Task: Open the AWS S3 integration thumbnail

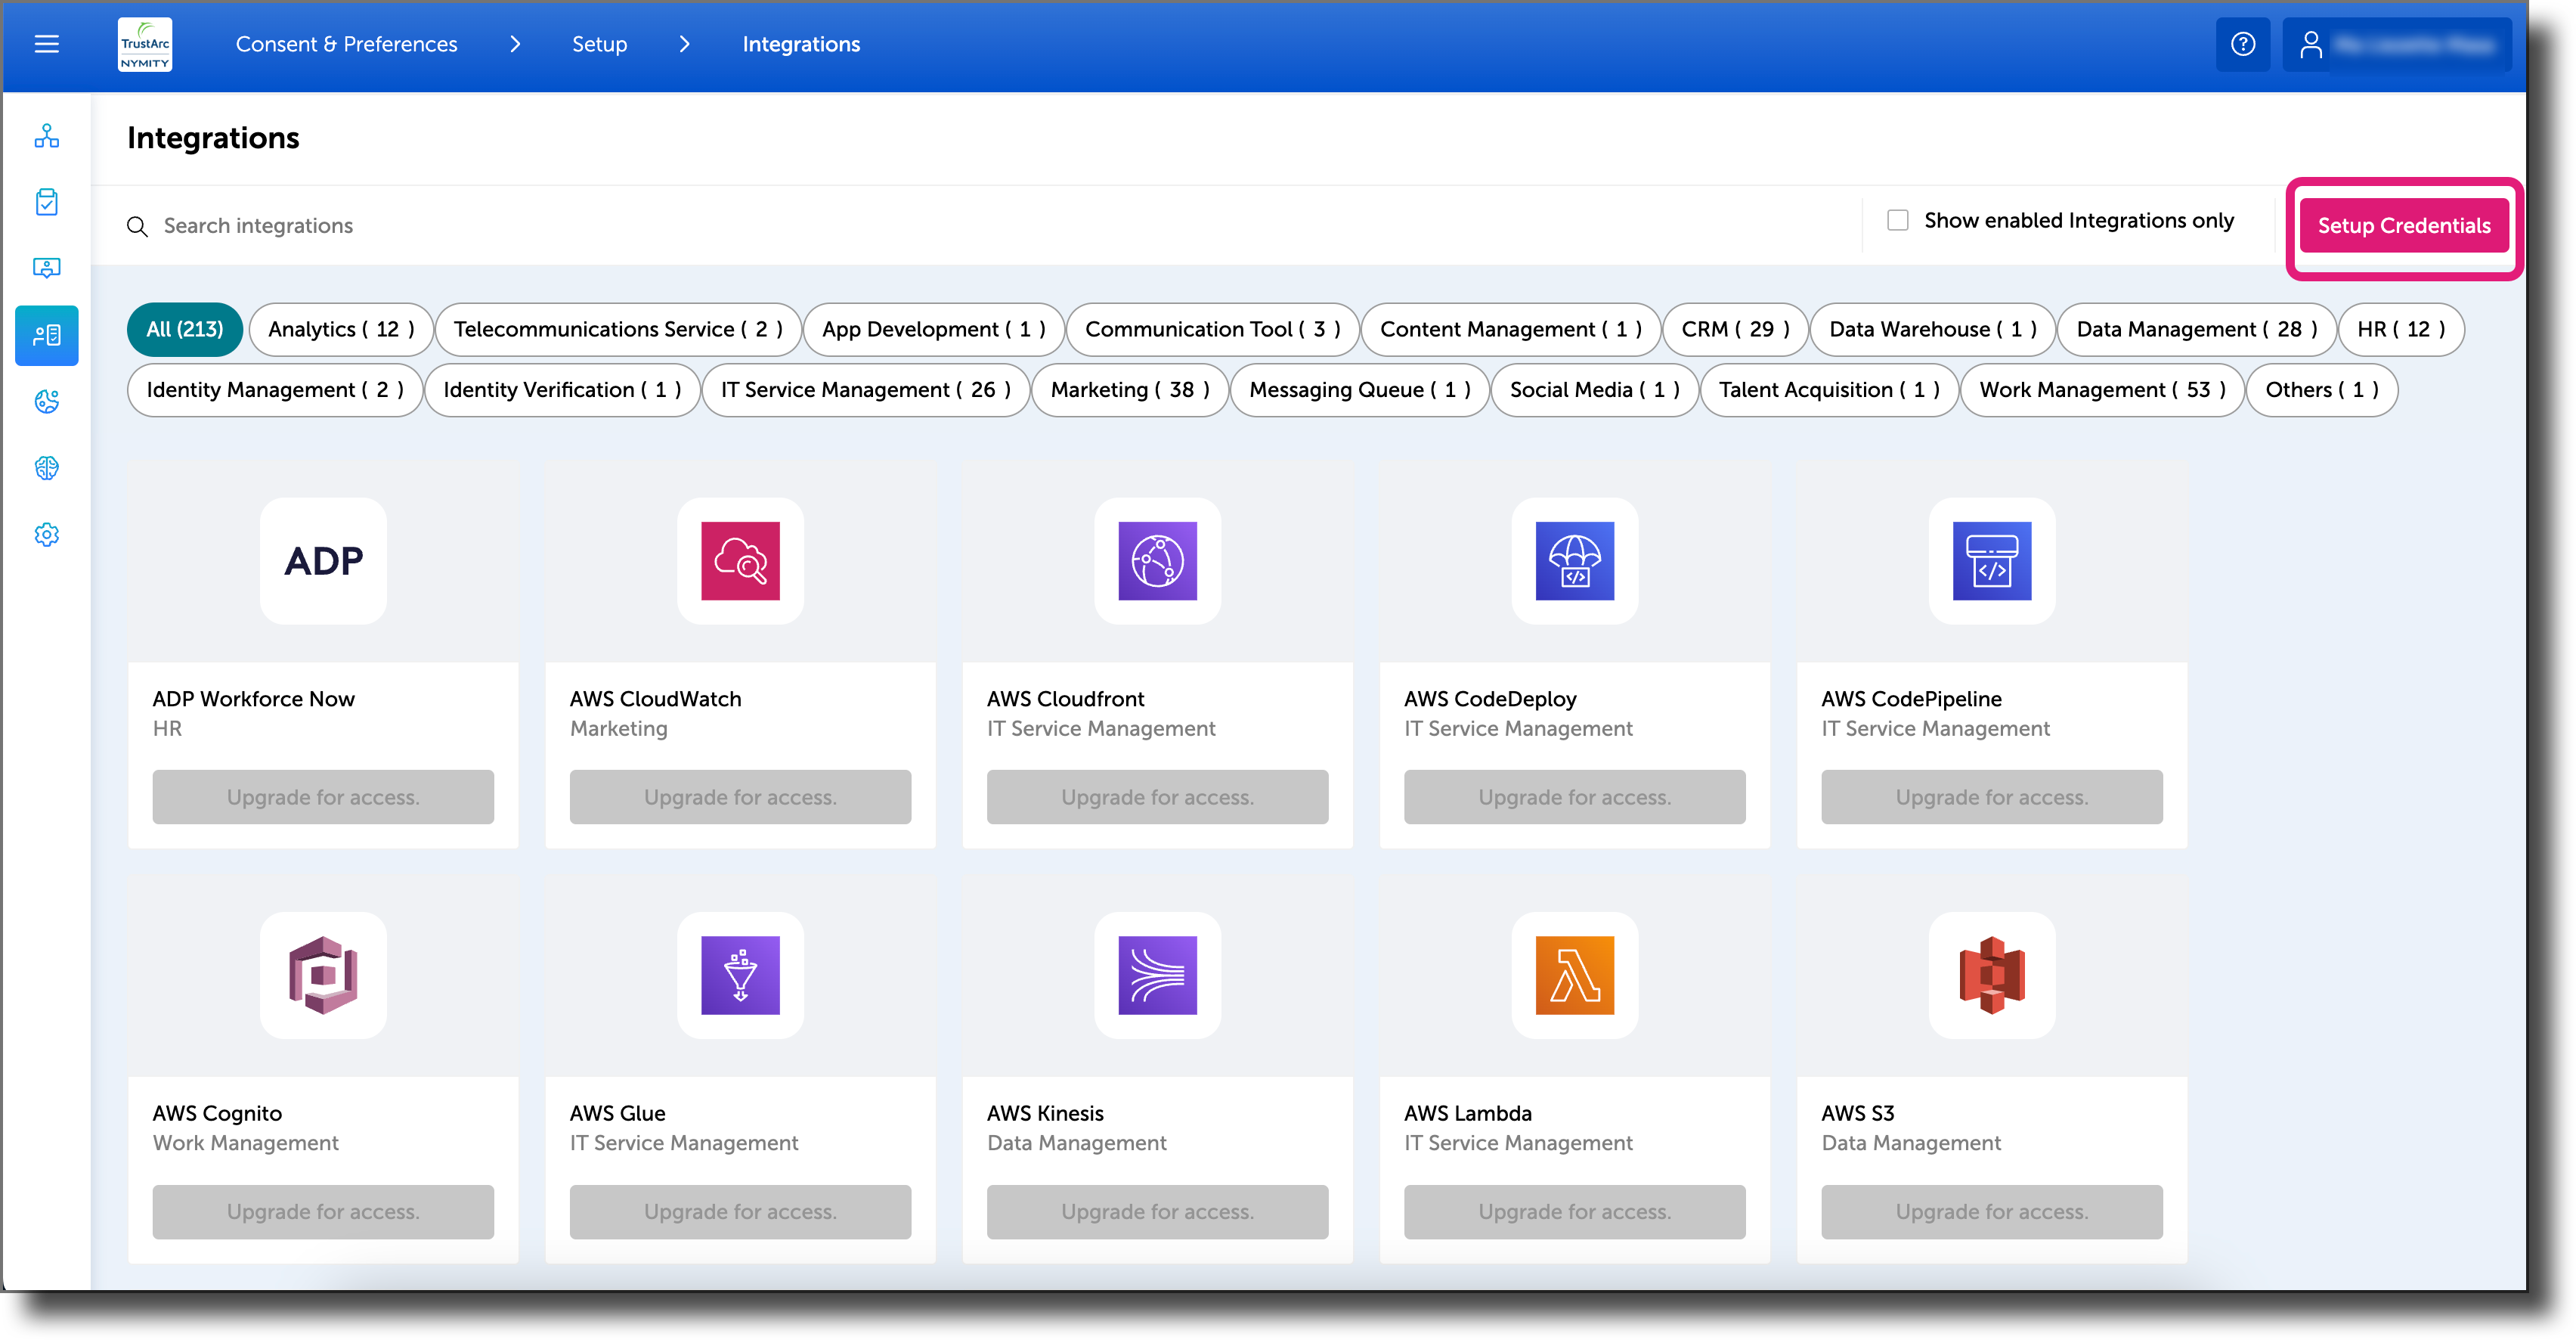Action: click(x=1990, y=976)
